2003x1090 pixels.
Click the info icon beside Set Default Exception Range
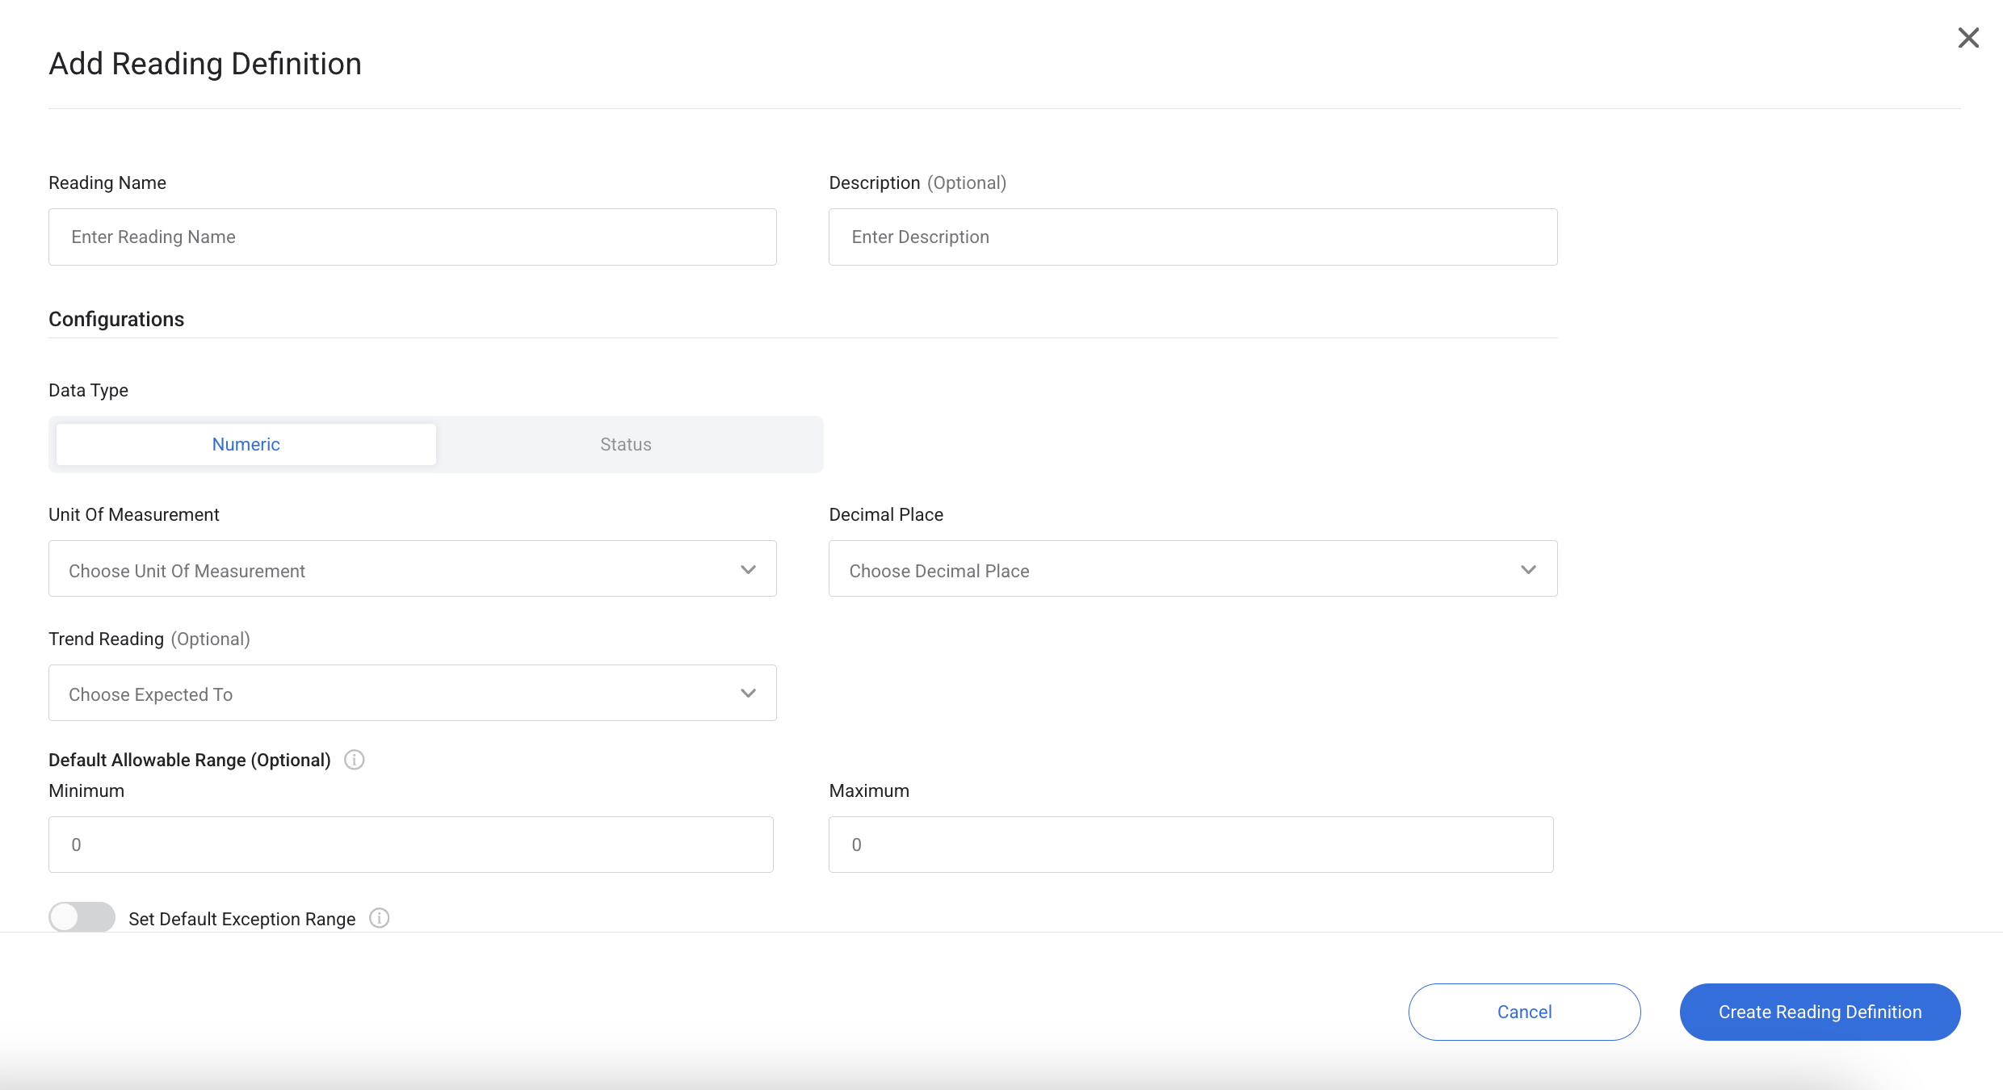pos(379,918)
